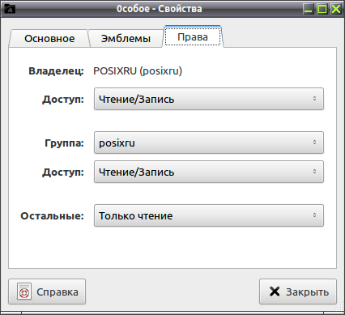Open the Остальные Только чтение dropdown
Image resolution: width=345 pixels, height=315 pixels.
pos(209,215)
